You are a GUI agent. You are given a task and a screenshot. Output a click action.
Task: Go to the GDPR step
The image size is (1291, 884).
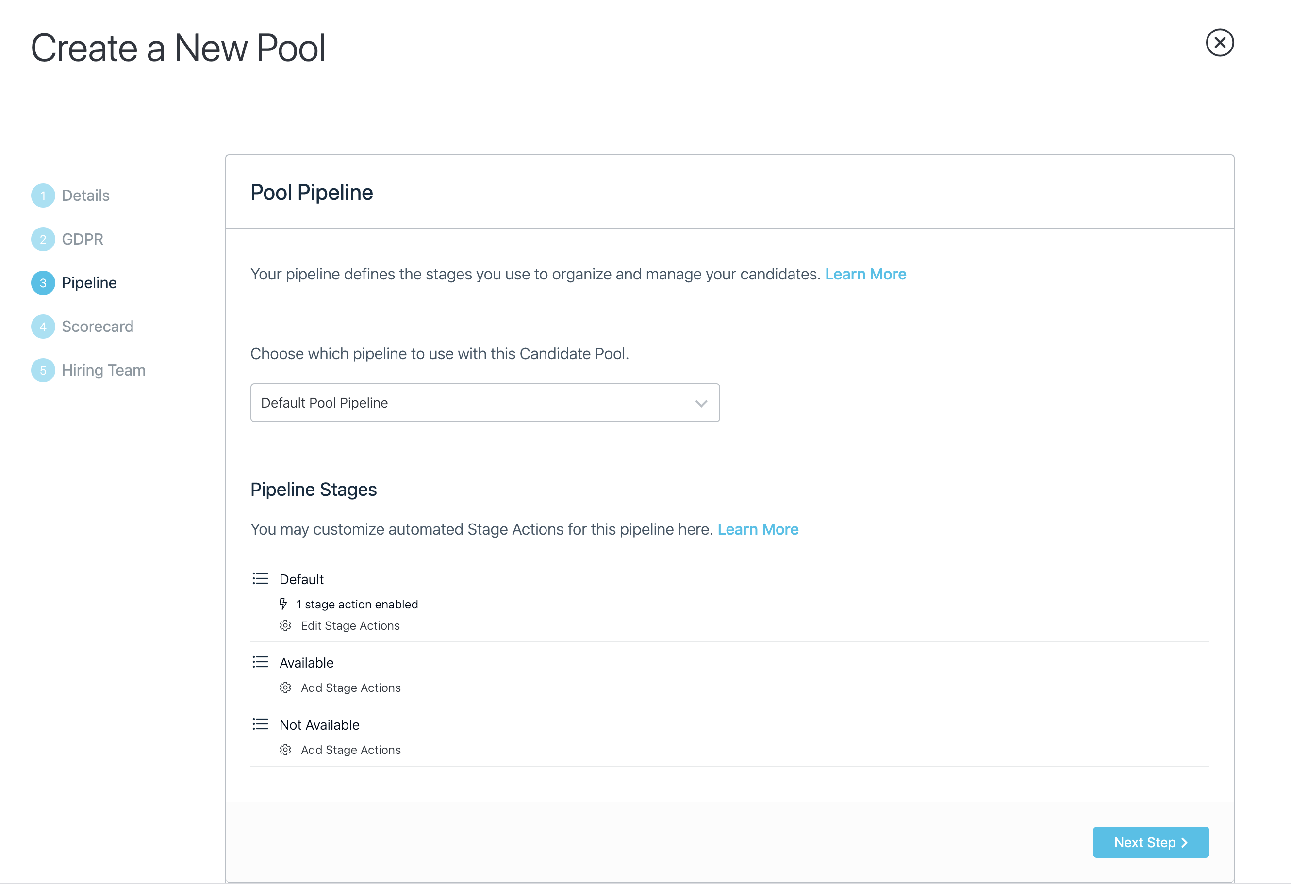pyautogui.click(x=82, y=239)
